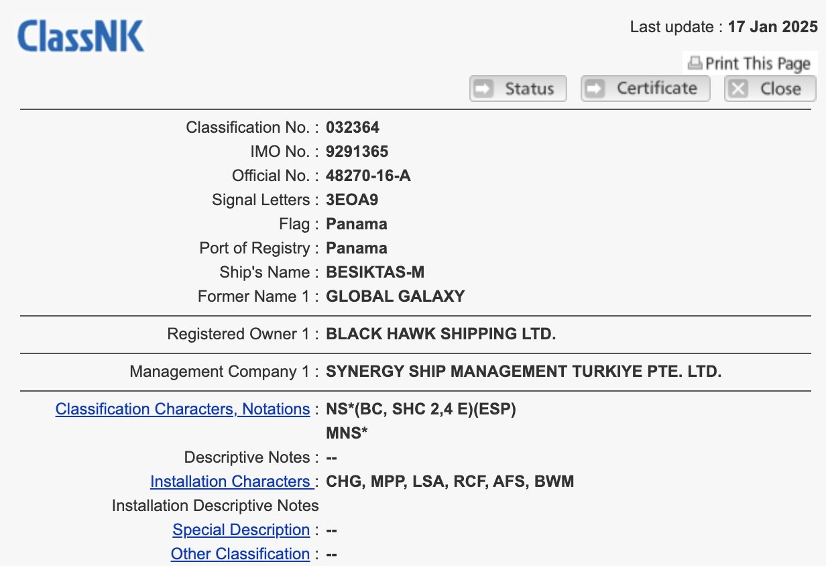Follow the Other Classification link
The height and width of the screenshot is (566, 826).
coord(240,554)
